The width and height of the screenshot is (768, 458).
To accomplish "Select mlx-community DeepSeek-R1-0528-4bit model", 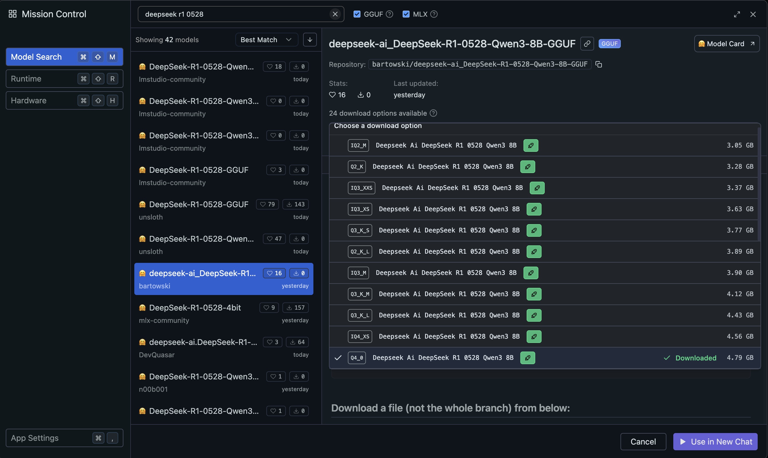I will (224, 314).
